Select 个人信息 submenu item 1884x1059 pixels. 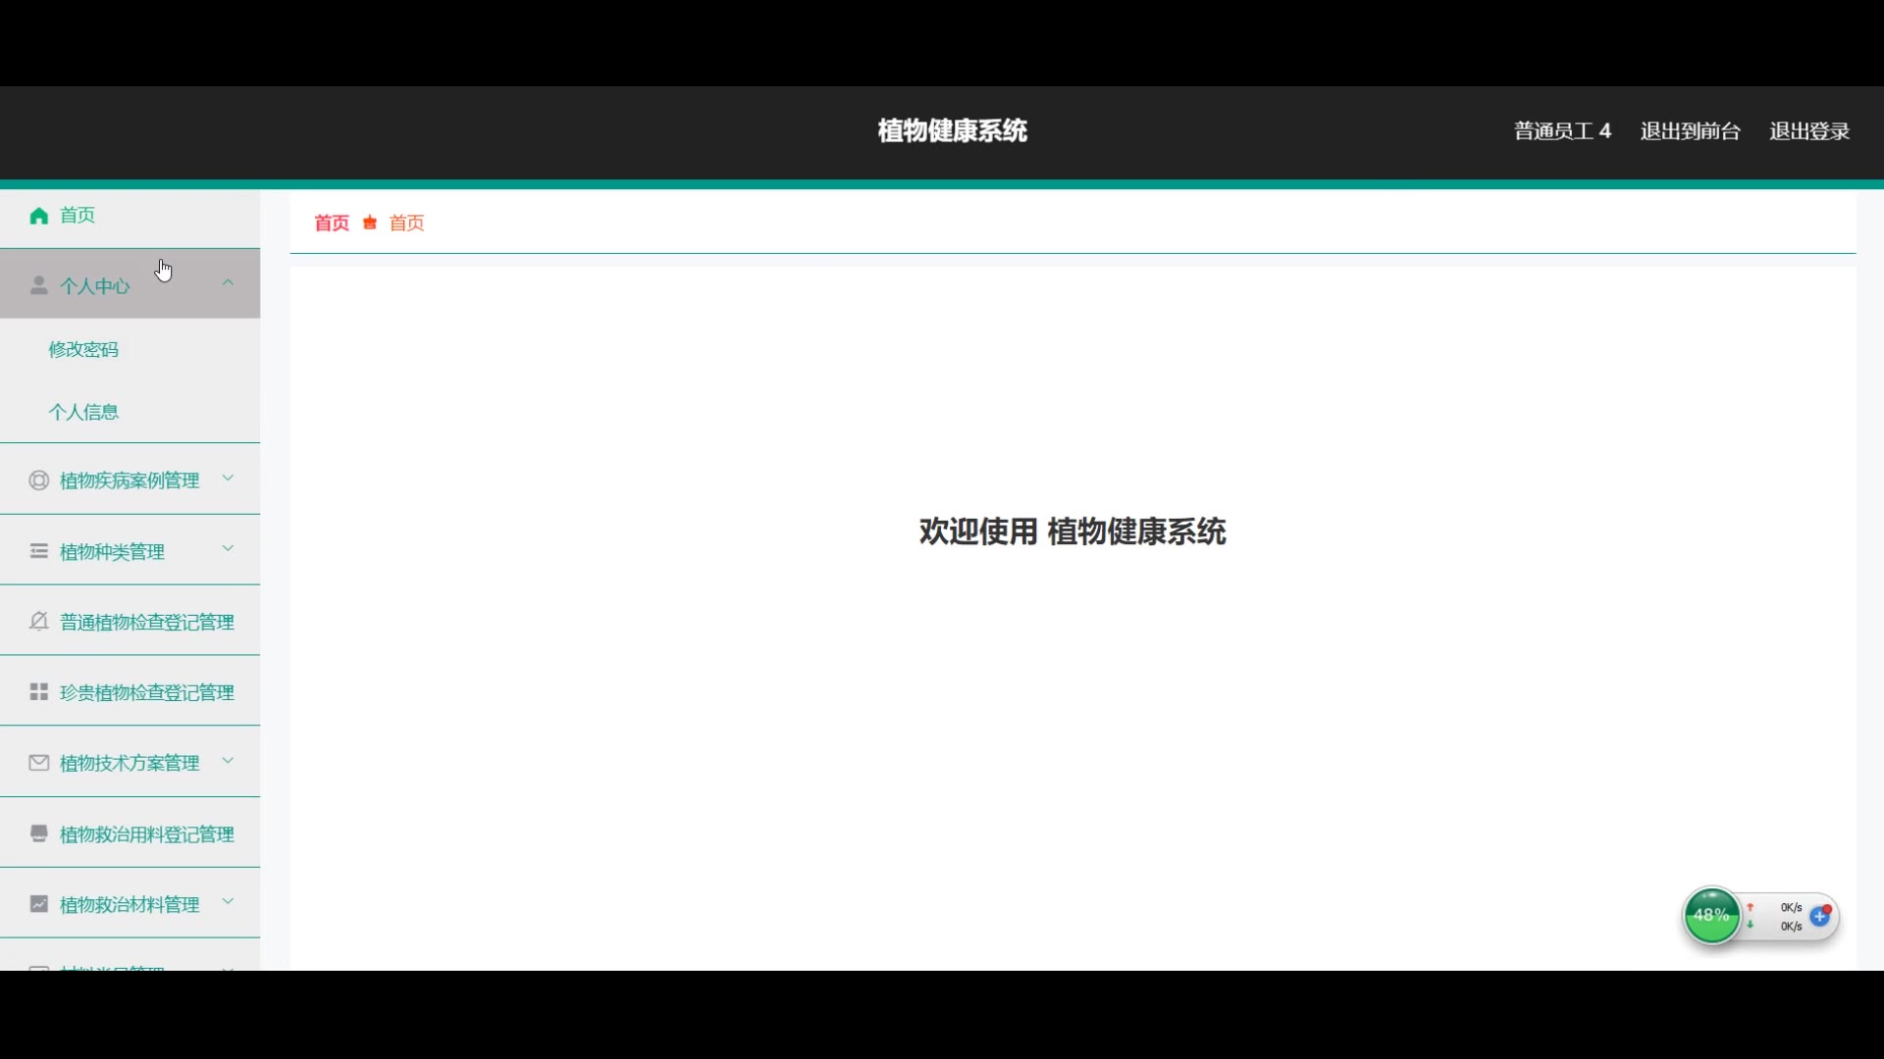[x=130, y=412]
